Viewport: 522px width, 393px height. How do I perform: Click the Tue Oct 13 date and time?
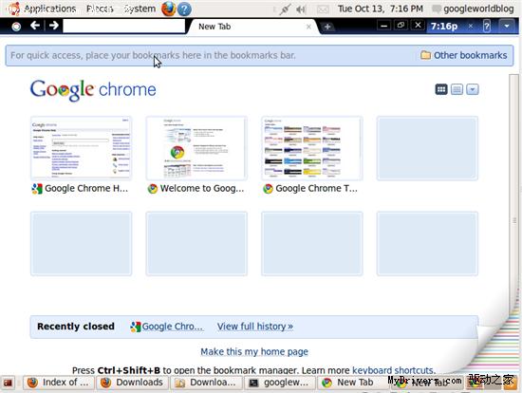(381, 9)
